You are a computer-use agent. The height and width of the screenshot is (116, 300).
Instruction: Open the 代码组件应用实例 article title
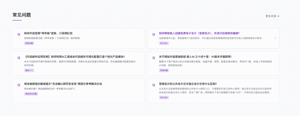pos(74,57)
